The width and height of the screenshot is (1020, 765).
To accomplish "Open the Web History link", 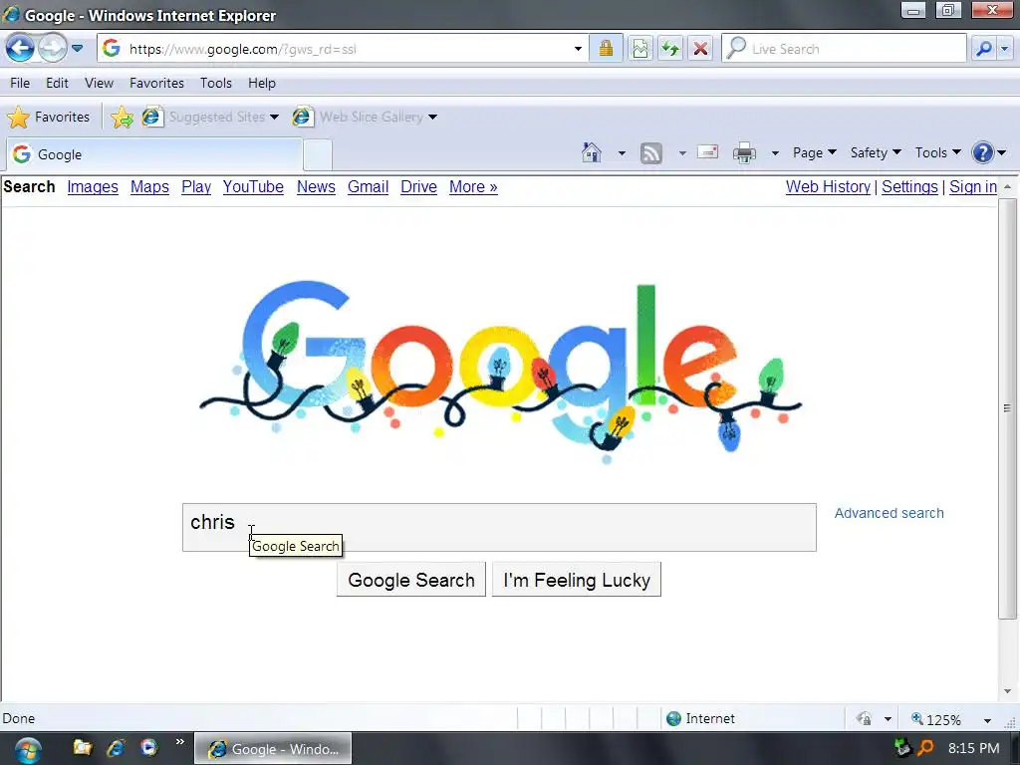I will 828,186.
